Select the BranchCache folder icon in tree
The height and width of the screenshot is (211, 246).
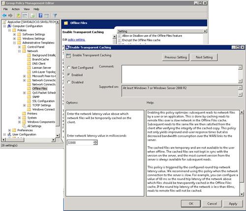[29, 60]
